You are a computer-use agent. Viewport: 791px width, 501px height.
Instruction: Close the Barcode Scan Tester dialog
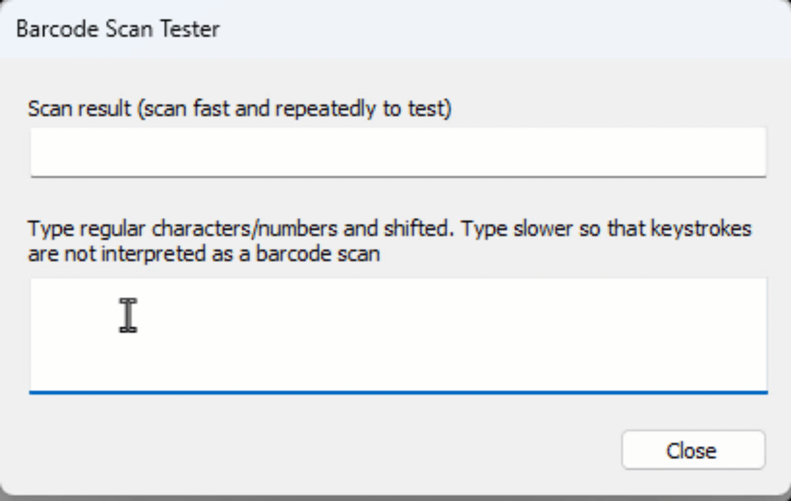point(693,450)
